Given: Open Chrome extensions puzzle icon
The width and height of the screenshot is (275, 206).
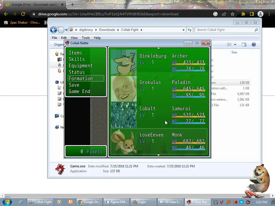Looking at the screenshot, I should [243, 14].
